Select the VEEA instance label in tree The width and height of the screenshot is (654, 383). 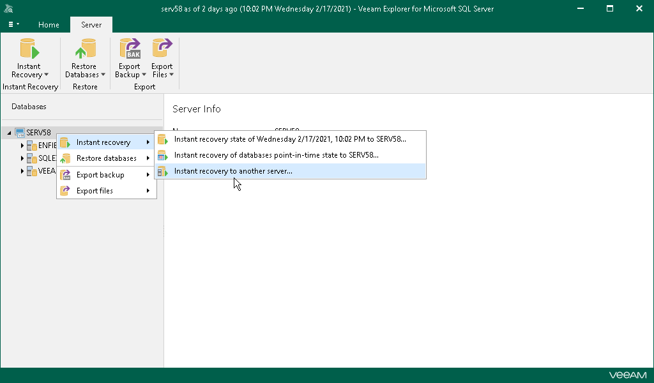tap(47, 171)
